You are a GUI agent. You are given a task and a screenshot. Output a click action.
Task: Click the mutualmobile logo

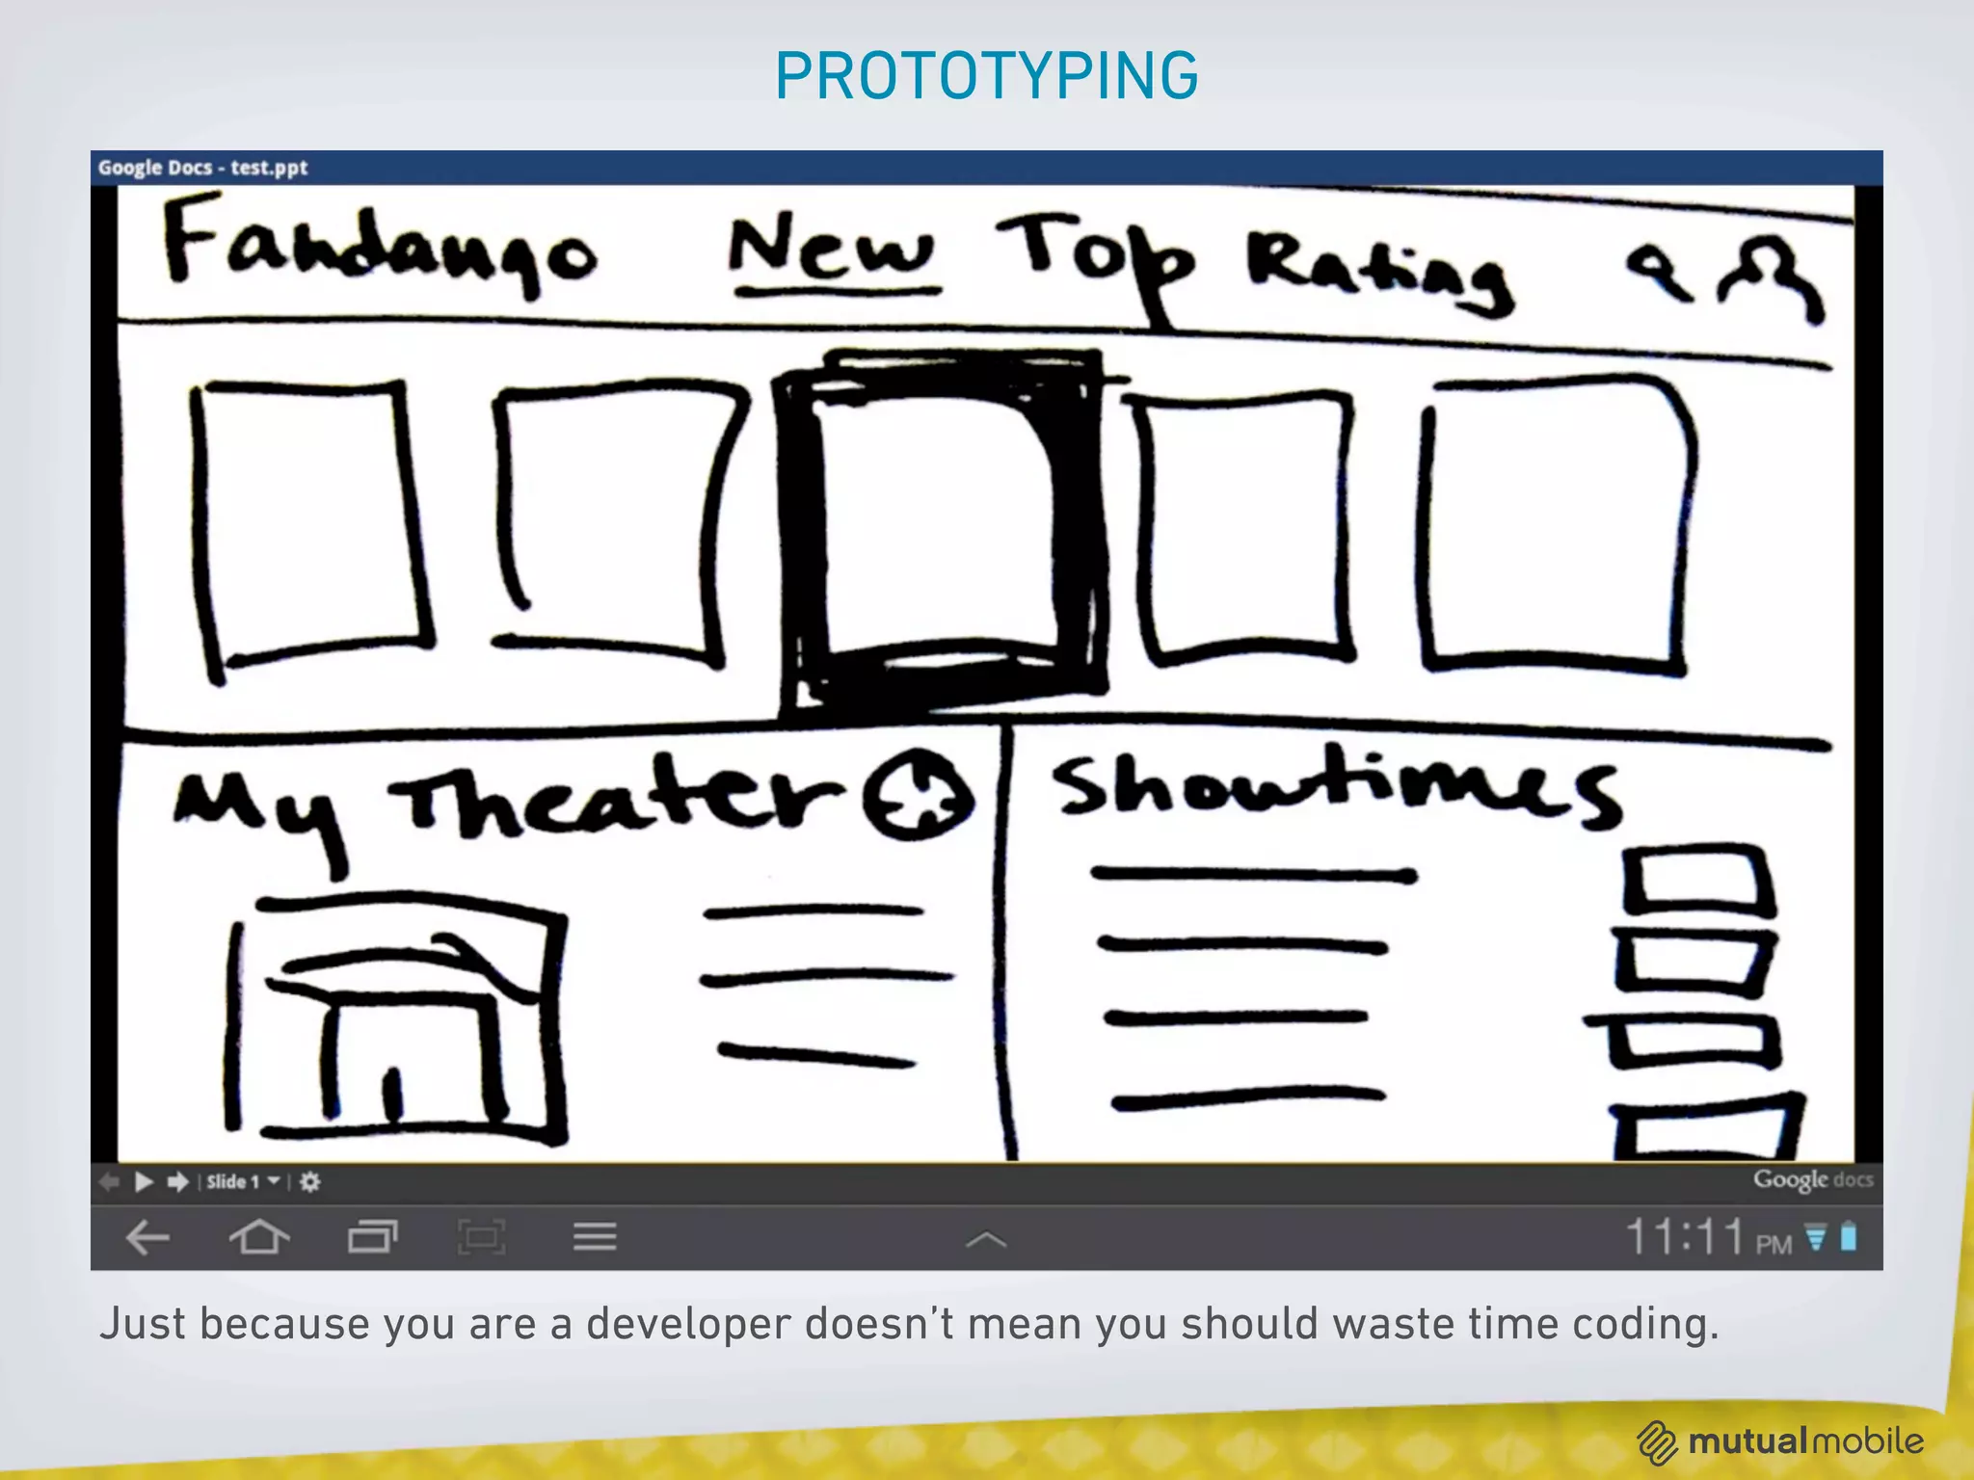coord(1779,1441)
